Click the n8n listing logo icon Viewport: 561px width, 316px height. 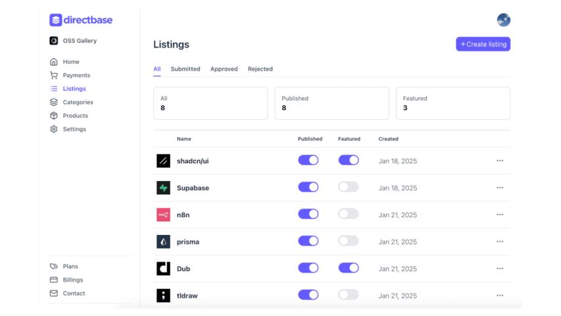[x=163, y=215]
